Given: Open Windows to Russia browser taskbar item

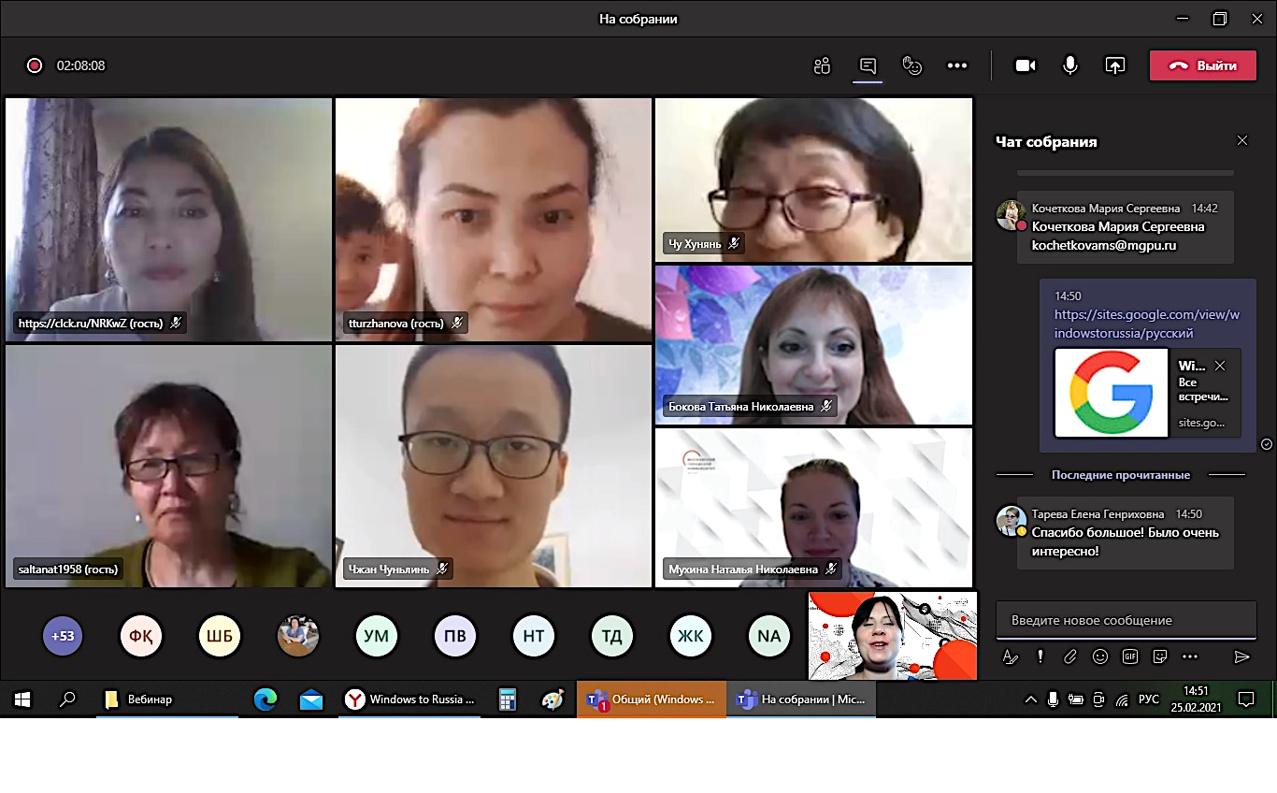Looking at the screenshot, I should tap(410, 699).
